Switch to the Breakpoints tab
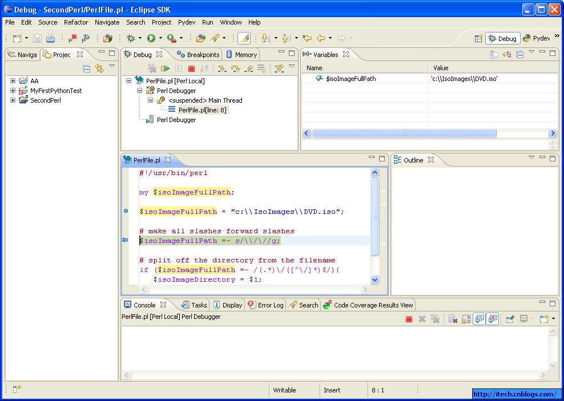The image size is (564, 401). 198,55
